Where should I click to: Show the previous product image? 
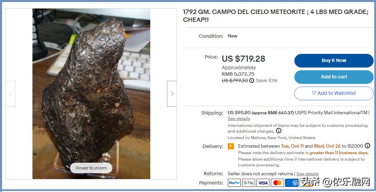[x=10, y=93]
